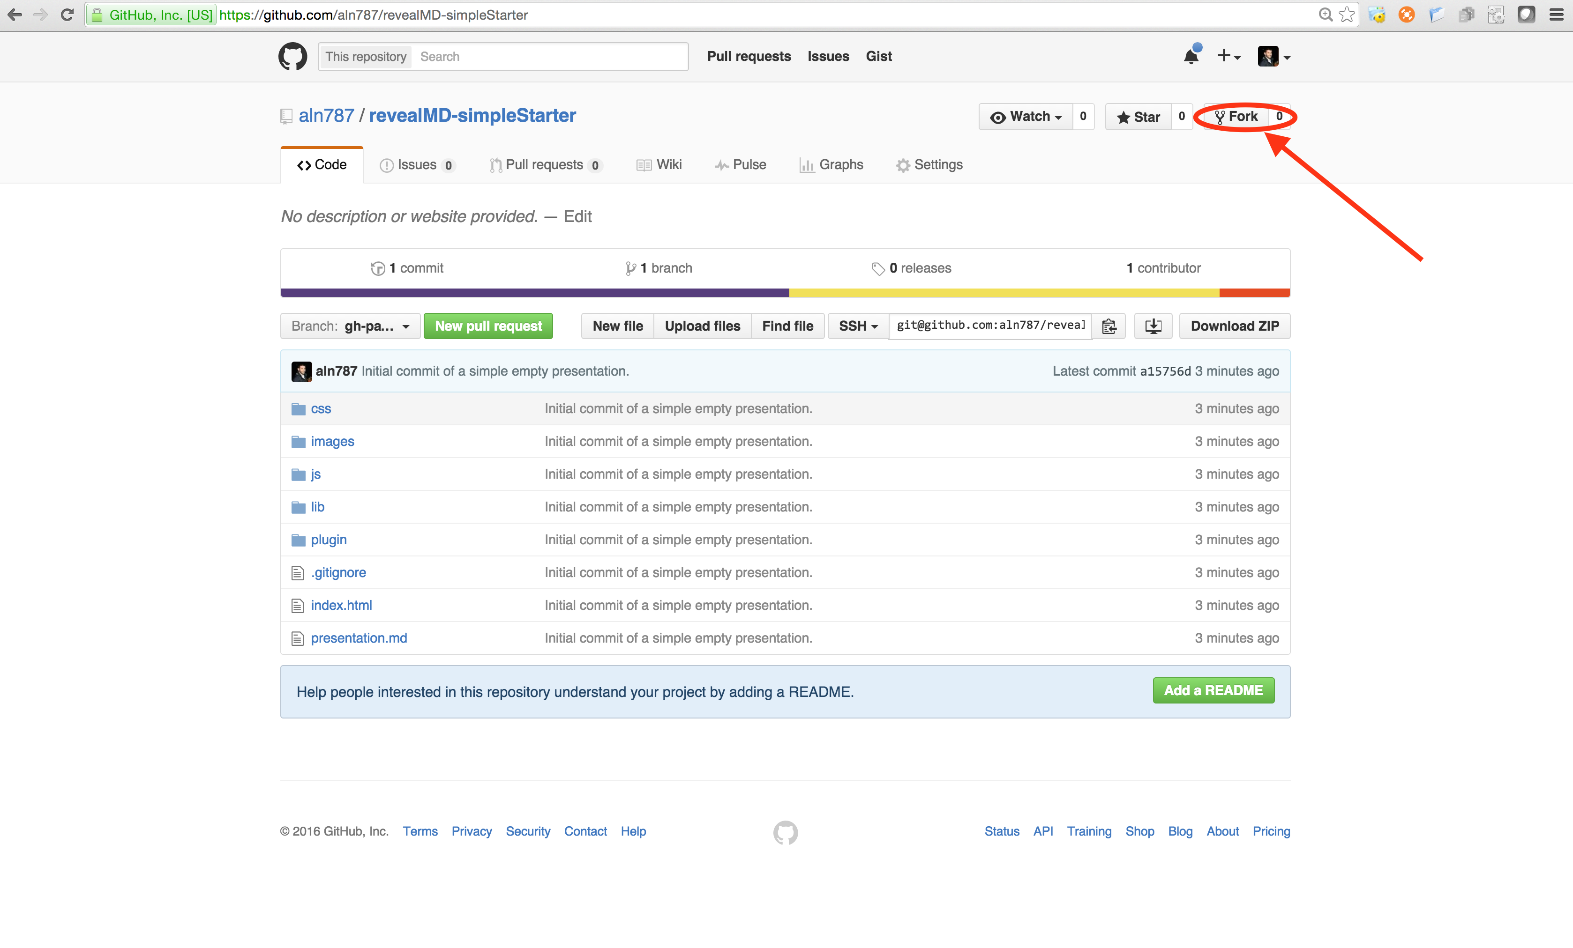The width and height of the screenshot is (1573, 948).
Task: Open the presentation.md file link
Action: 359,638
